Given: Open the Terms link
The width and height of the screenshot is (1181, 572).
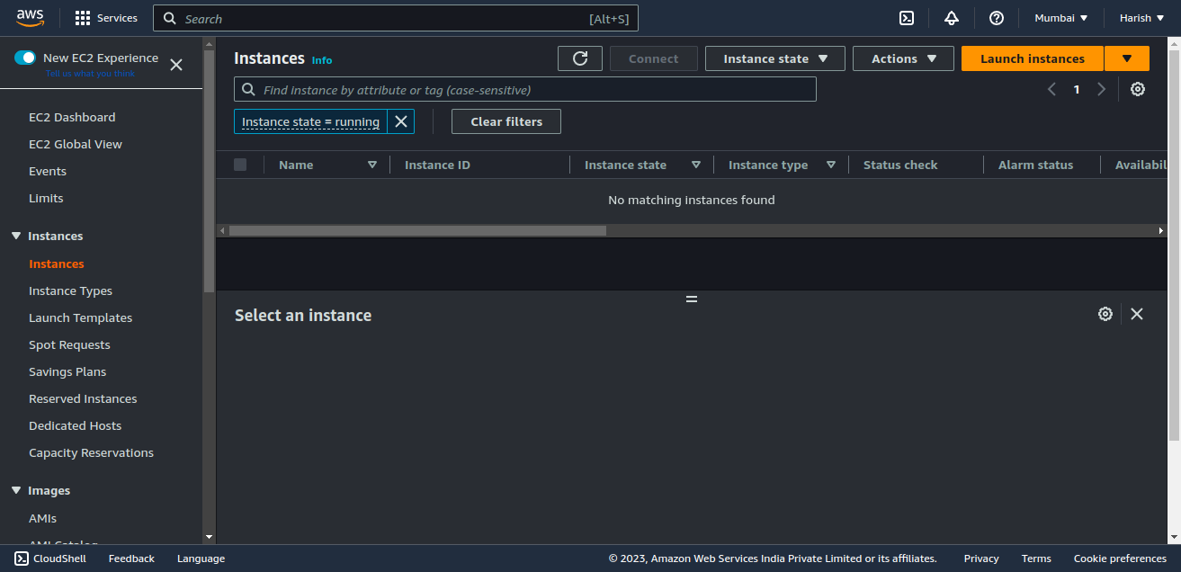Looking at the screenshot, I should tap(1036, 559).
